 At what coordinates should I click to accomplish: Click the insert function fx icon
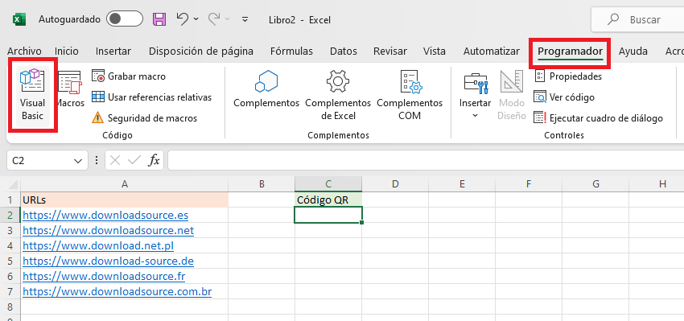click(154, 161)
